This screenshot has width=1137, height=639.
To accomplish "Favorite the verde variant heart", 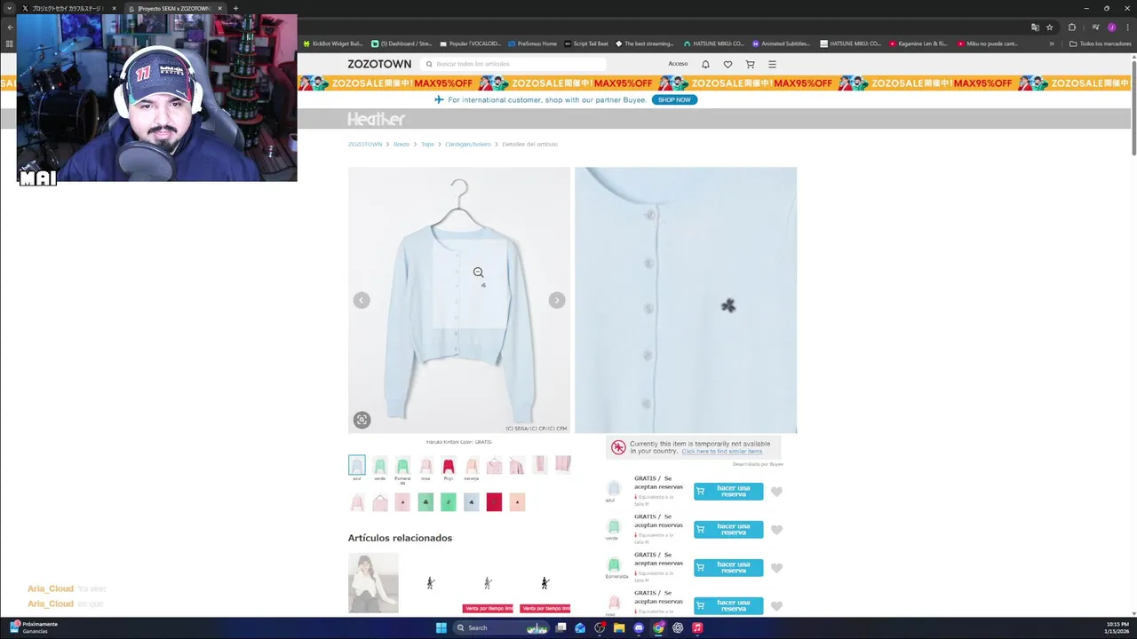I will [776, 530].
